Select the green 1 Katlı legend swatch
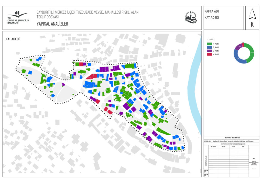The height and width of the screenshot is (185, 262). click(x=209, y=44)
